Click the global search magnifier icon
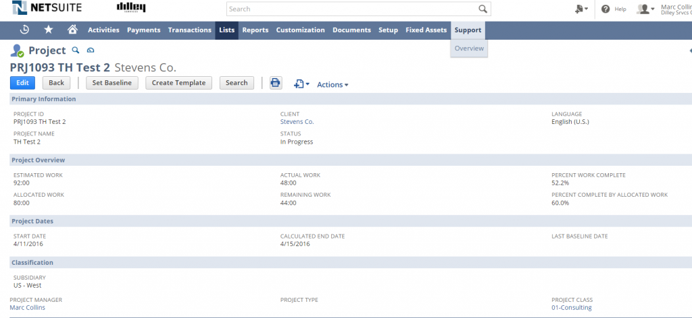 point(483,9)
